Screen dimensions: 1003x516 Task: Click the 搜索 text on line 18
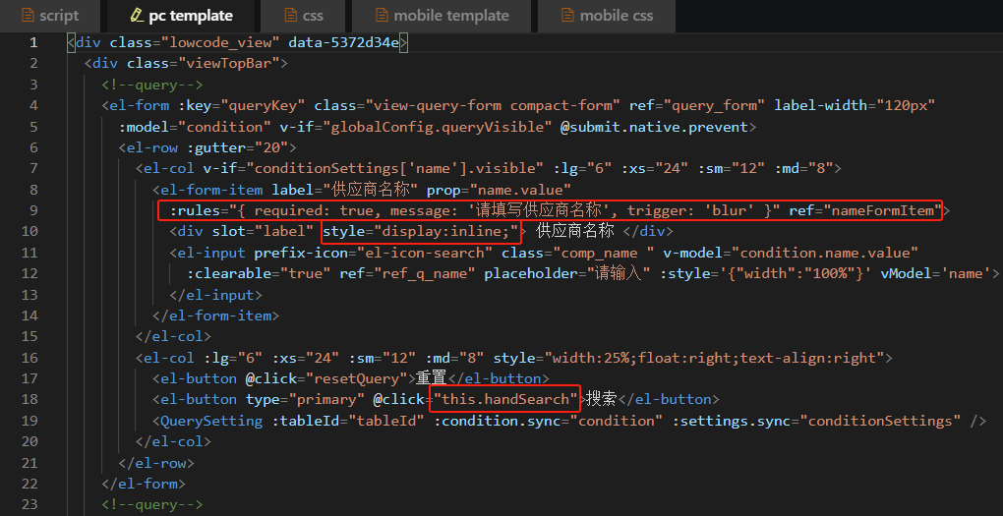602,399
